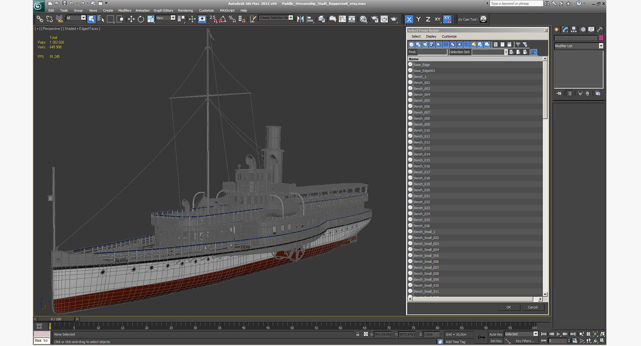
Task: Click OK in Select From Scene
Action: point(508,308)
